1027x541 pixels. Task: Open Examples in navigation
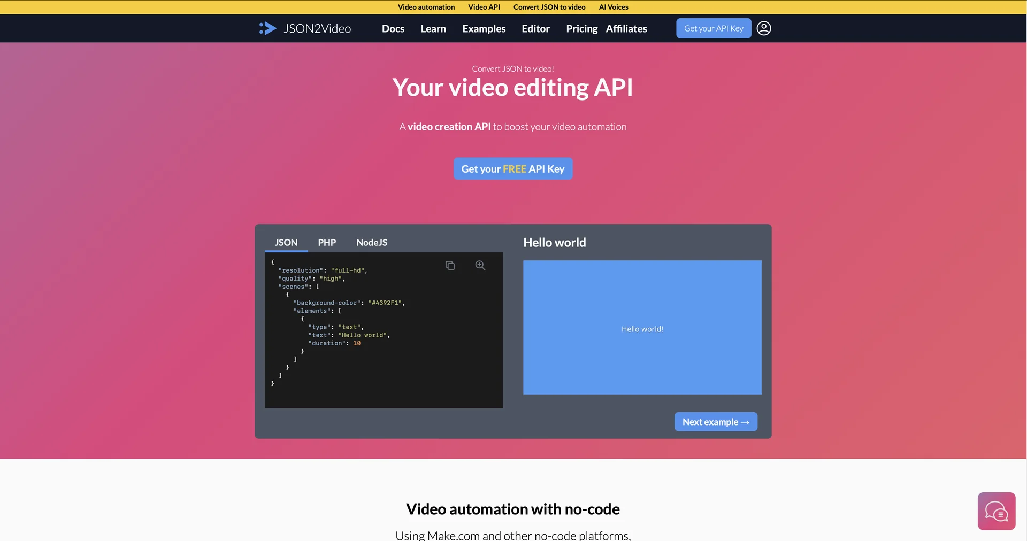484,29
